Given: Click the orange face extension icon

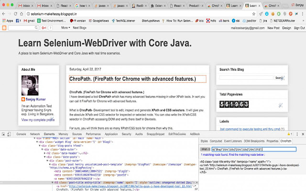Looking at the screenshot, I should coord(273,14).
